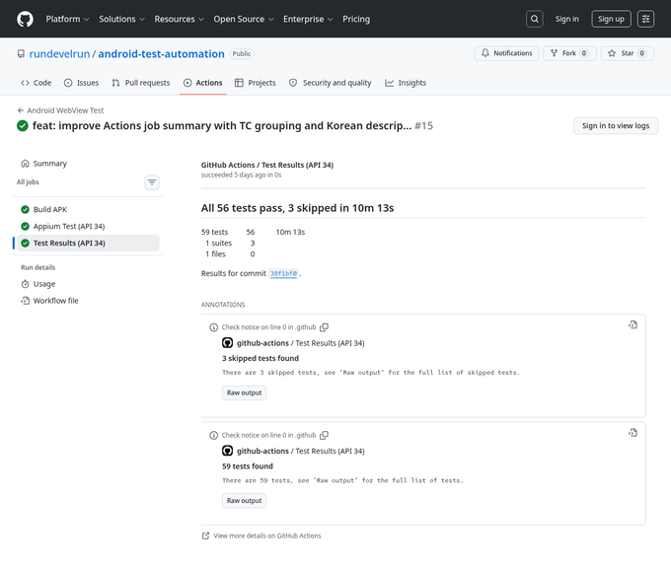Expand the Open Source dropdown menu

tap(244, 19)
